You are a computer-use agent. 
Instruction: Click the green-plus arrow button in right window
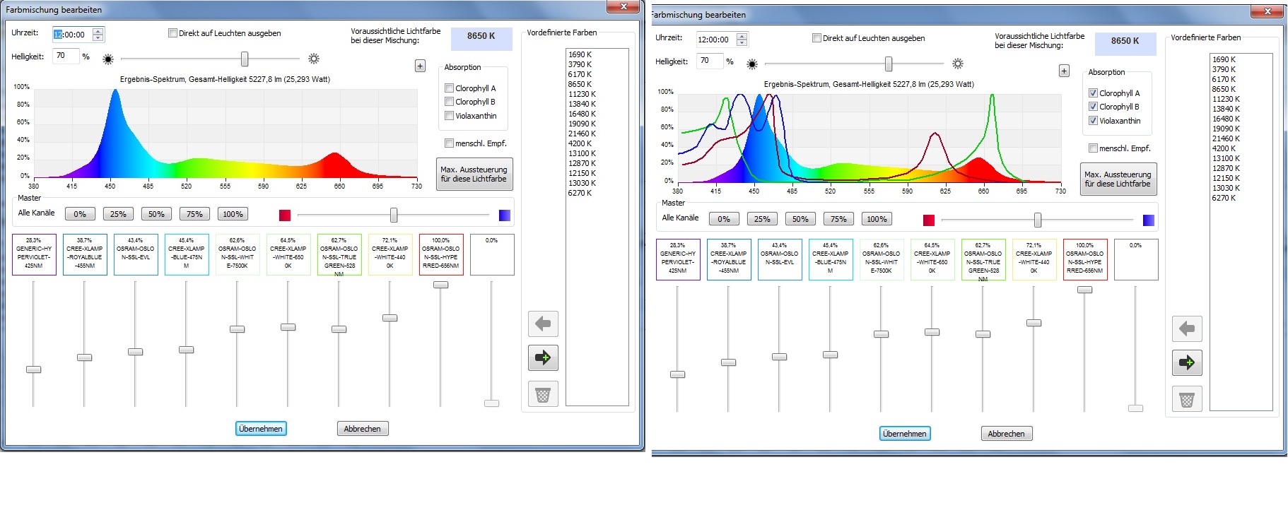click(x=1187, y=363)
